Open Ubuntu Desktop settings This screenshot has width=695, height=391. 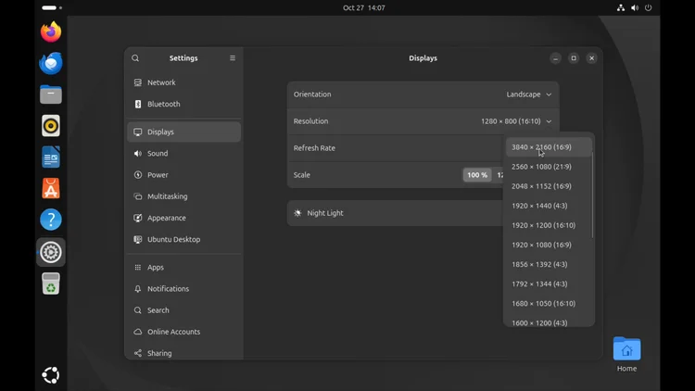click(x=184, y=239)
